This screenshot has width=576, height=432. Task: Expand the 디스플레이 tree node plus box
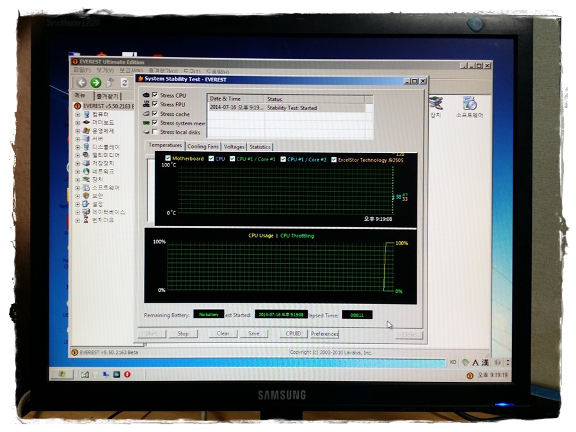click(x=77, y=147)
